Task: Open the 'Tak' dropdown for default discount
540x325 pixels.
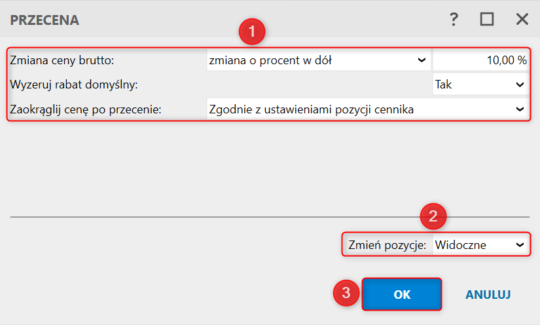Action: tap(481, 85)
